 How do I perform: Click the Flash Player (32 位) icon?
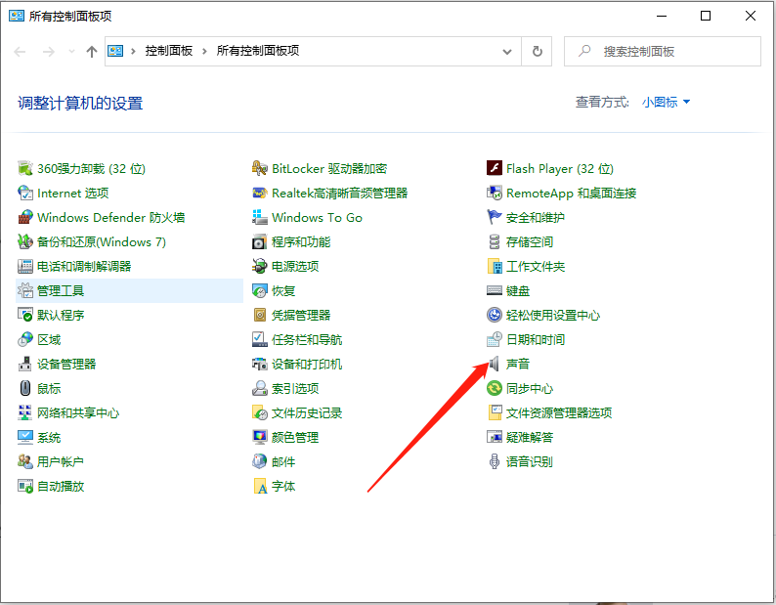(x=495, y=168)
